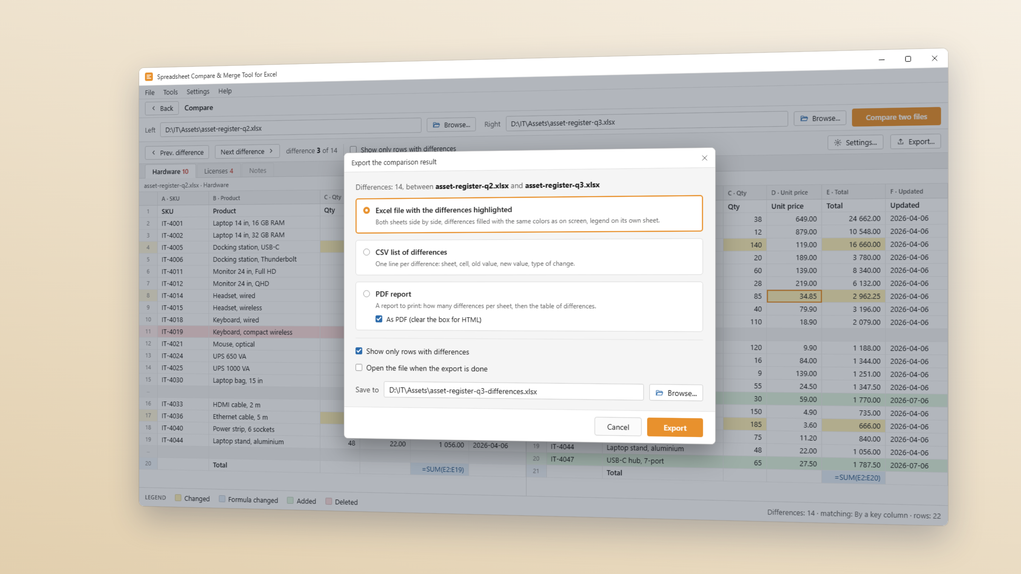Click Browse for the Left file

(451, 125)
